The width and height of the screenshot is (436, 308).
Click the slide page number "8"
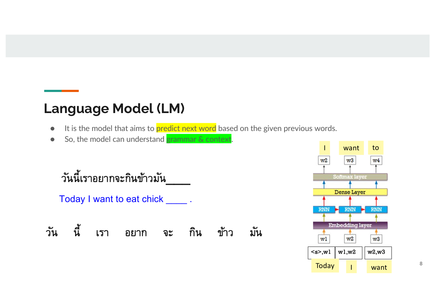(421, 264)
